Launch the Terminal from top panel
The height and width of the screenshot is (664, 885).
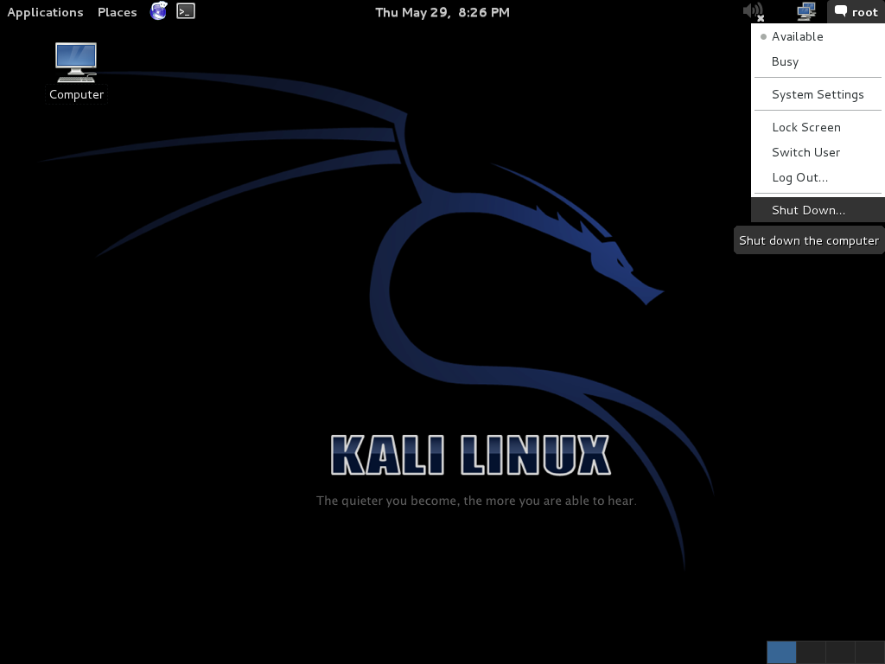tap(185, 11)
